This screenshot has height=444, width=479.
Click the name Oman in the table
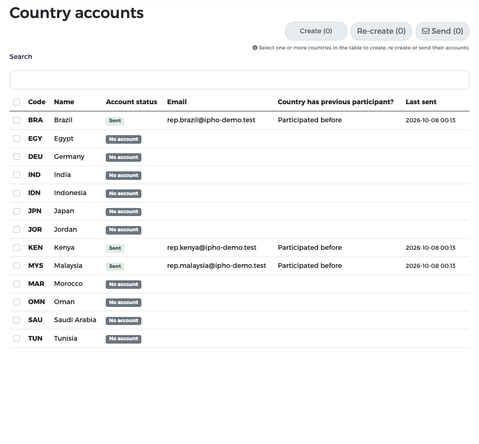click(x=64, y=302)
